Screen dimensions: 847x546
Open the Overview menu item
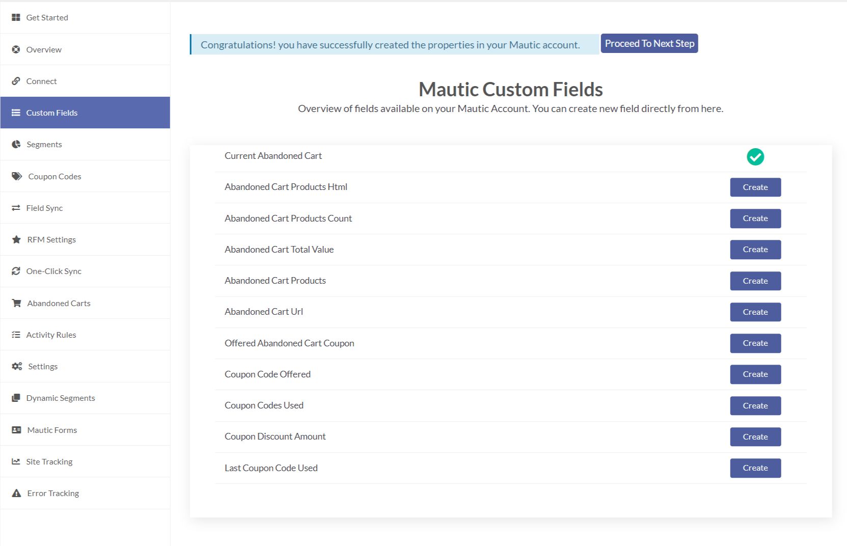coord(85,49)
